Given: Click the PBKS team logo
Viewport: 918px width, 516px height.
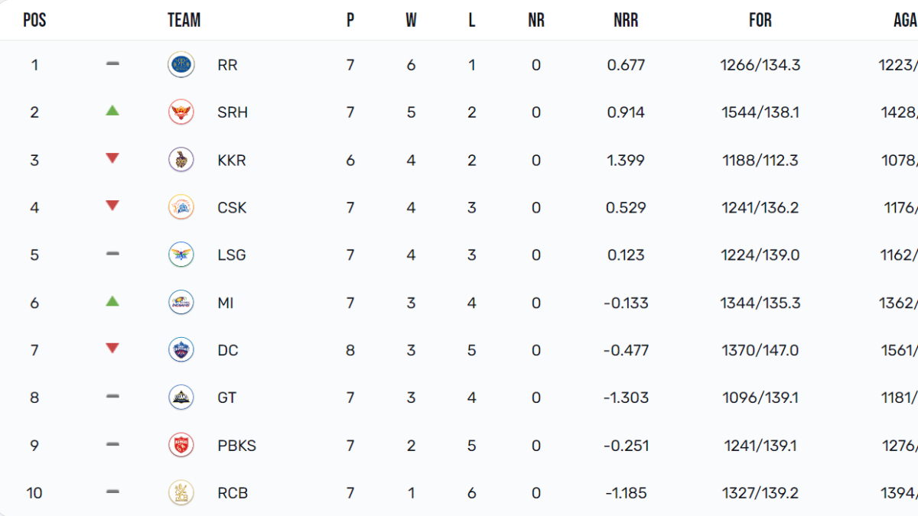Looking at the screenshot, I should coord(181,445).
